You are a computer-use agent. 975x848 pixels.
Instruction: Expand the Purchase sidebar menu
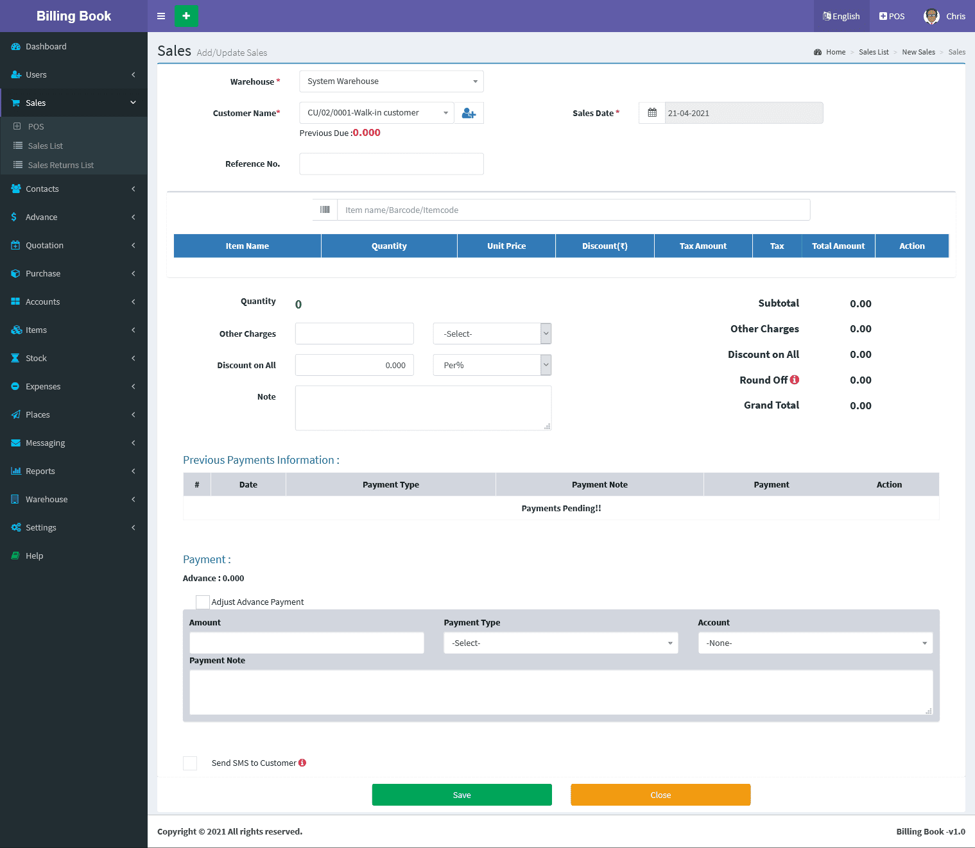(x=43, y=273)
